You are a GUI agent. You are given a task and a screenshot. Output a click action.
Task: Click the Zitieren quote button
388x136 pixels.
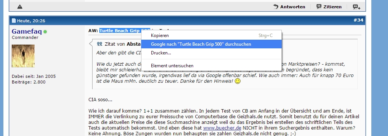click(x=329, y=7)
